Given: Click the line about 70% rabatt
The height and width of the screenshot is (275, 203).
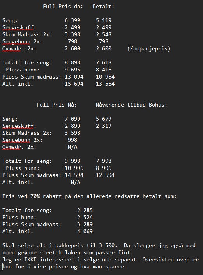Looking at the screenshot, I should click(x=89, y=196).
